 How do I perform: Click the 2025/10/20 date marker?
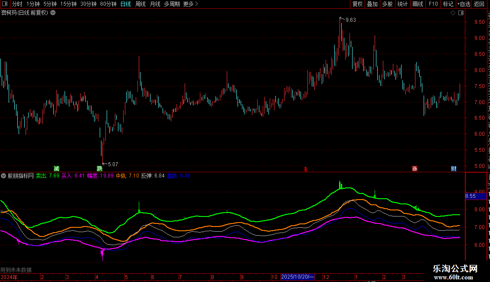pos(297,277)
